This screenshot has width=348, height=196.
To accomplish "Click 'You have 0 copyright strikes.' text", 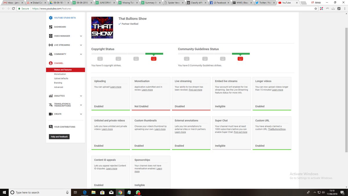I will point(106,65).
